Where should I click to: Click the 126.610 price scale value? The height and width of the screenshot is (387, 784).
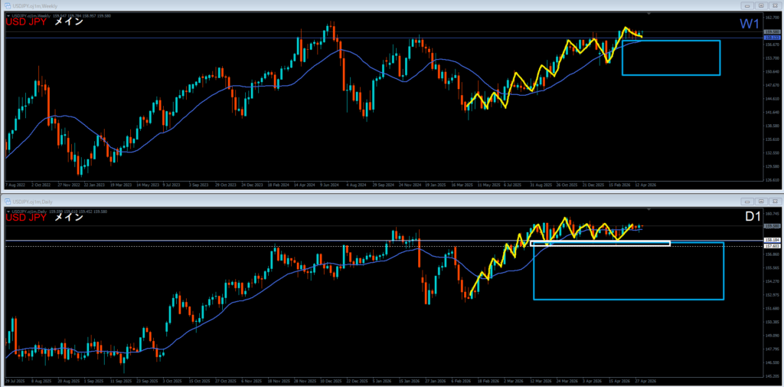[773, 180]
